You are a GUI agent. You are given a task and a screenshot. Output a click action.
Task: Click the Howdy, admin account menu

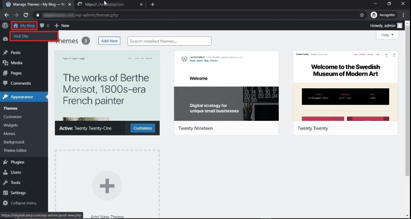coord(386,26)
